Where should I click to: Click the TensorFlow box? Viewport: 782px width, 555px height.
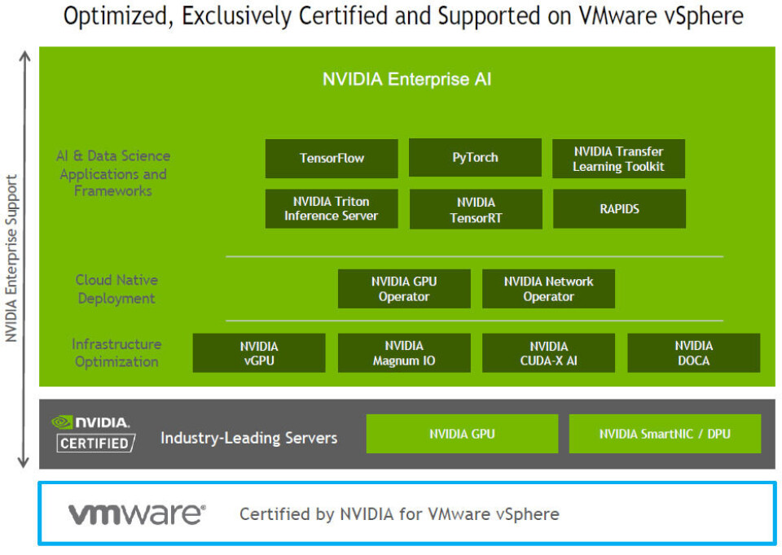332,159
